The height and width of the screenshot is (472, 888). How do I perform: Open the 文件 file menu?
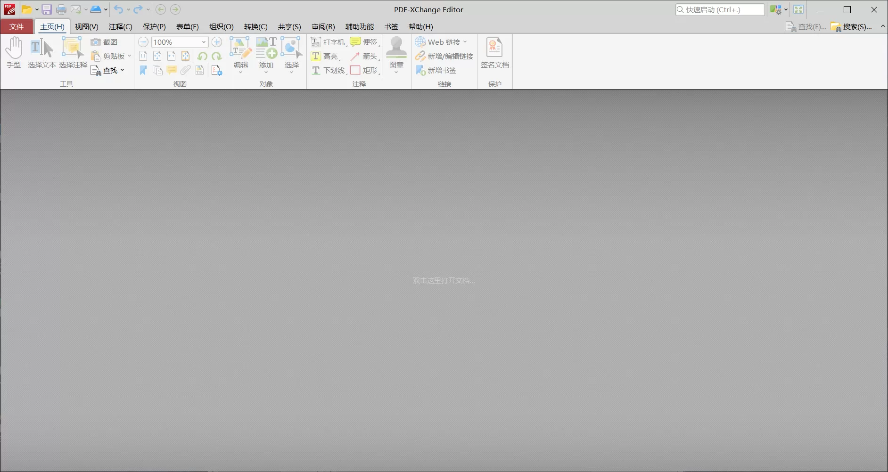16,27
